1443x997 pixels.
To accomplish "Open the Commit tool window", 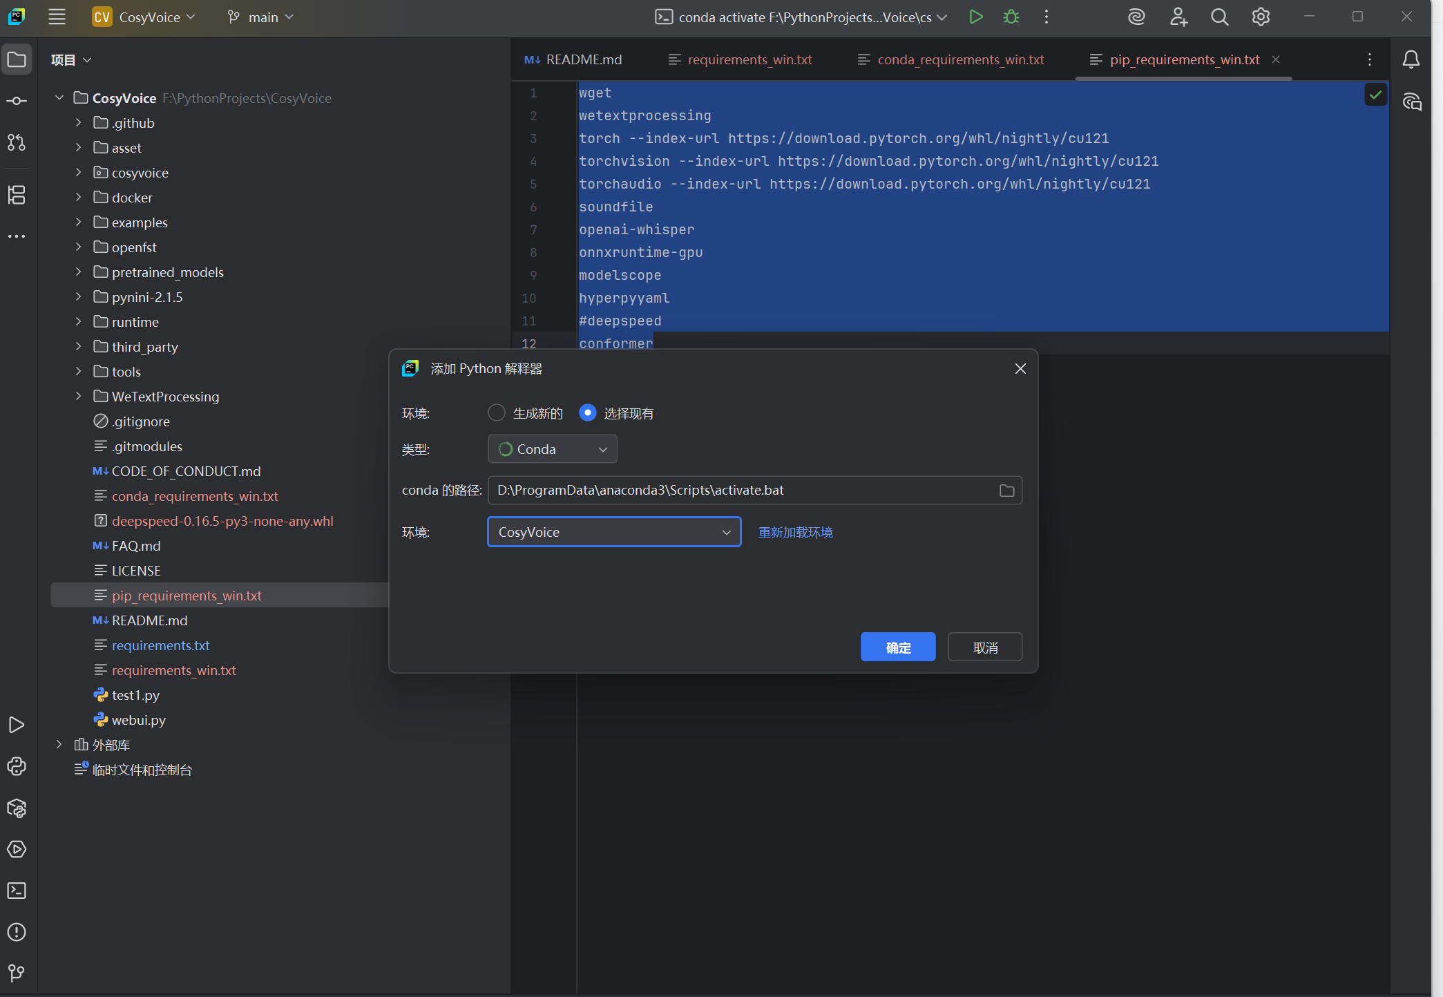I will click(17, 102).
